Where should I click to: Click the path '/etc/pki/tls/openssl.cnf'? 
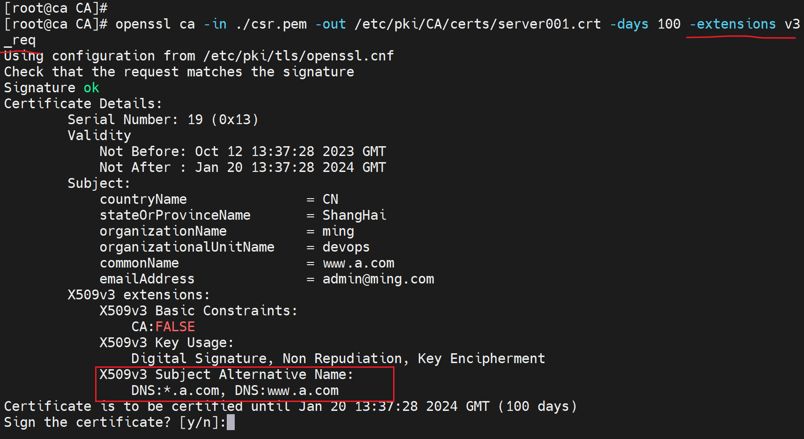point(298,56)
